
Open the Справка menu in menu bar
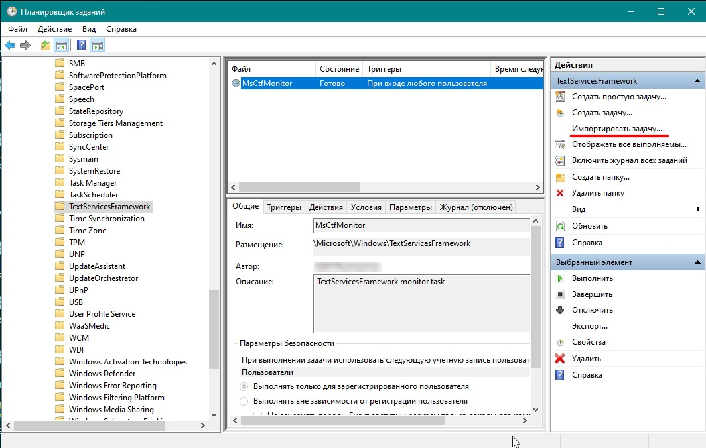[121, 29]
